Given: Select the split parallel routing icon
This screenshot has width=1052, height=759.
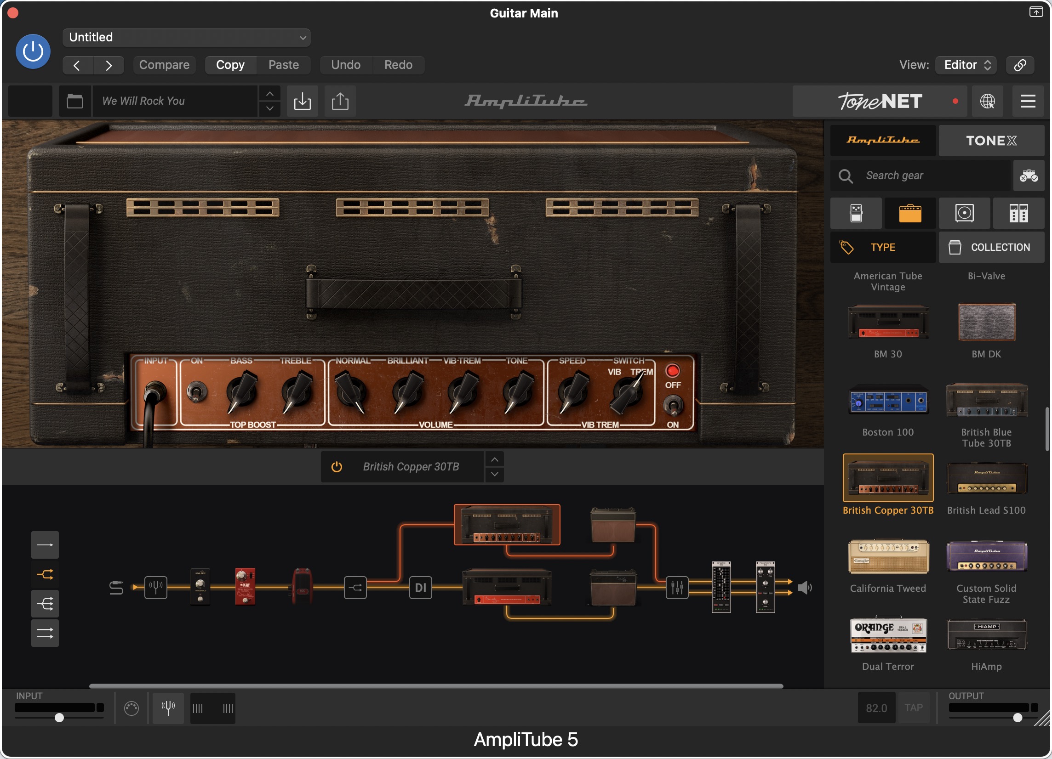Looking at the screenshot, I should tap(45, 575).
